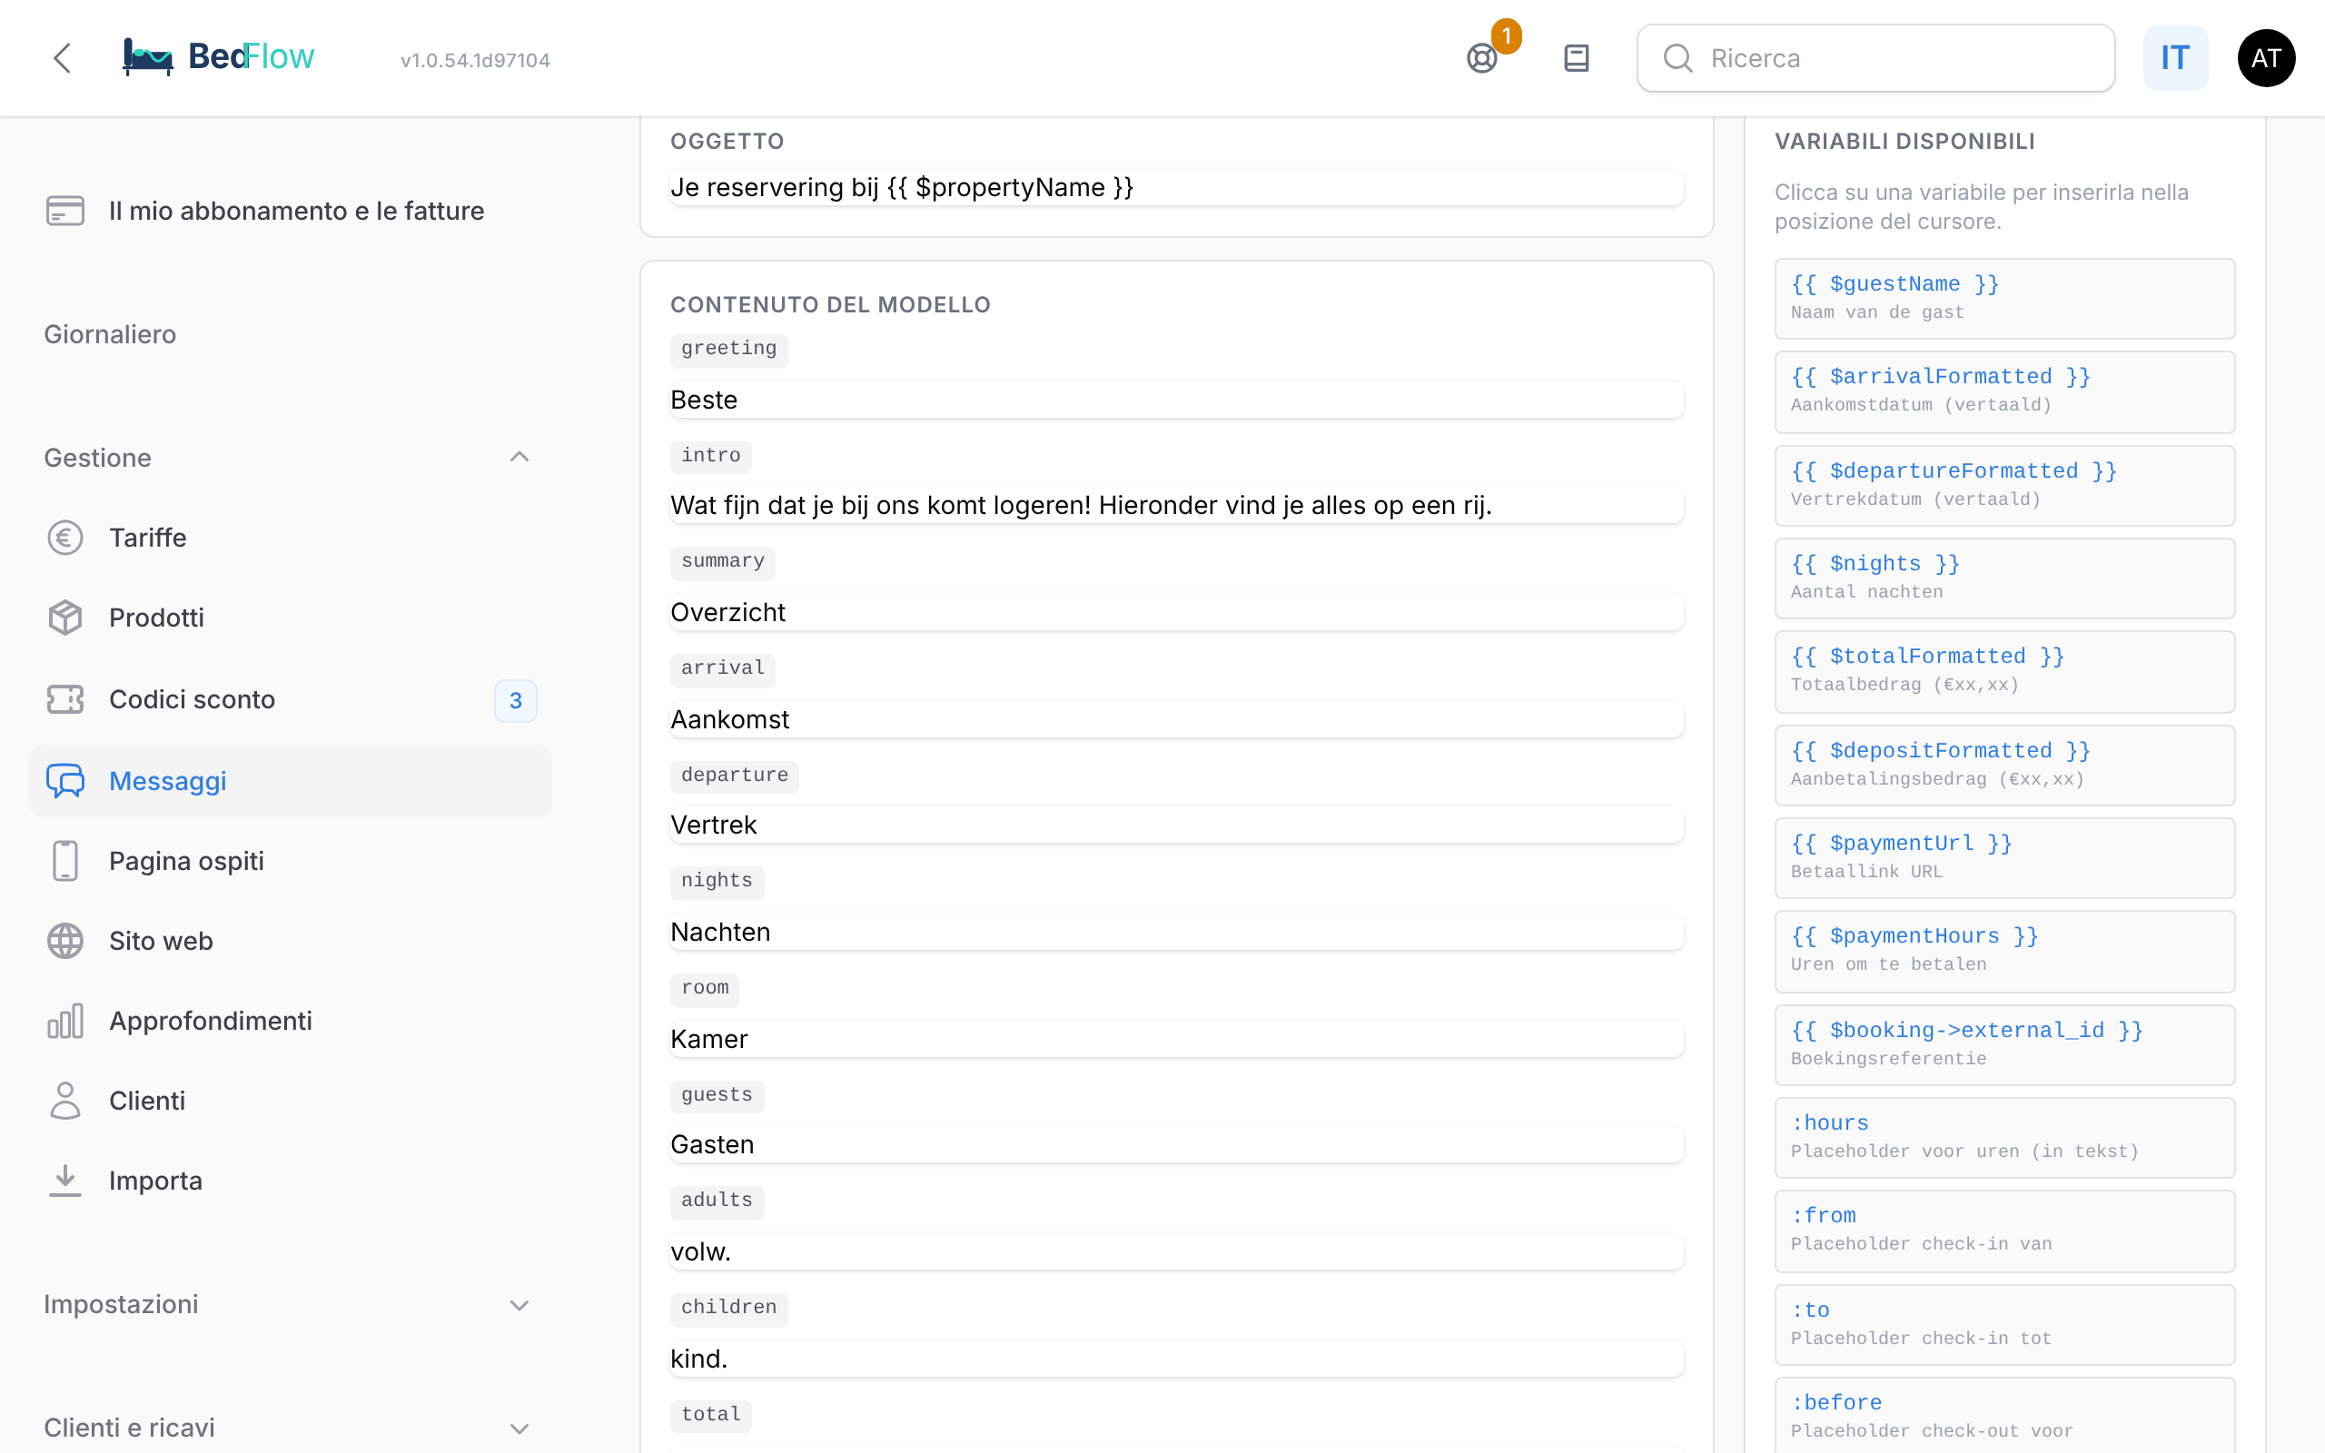2325x1453 pixels.
Task: Open the AT user avatar menu
Action: coord(2265,59)
